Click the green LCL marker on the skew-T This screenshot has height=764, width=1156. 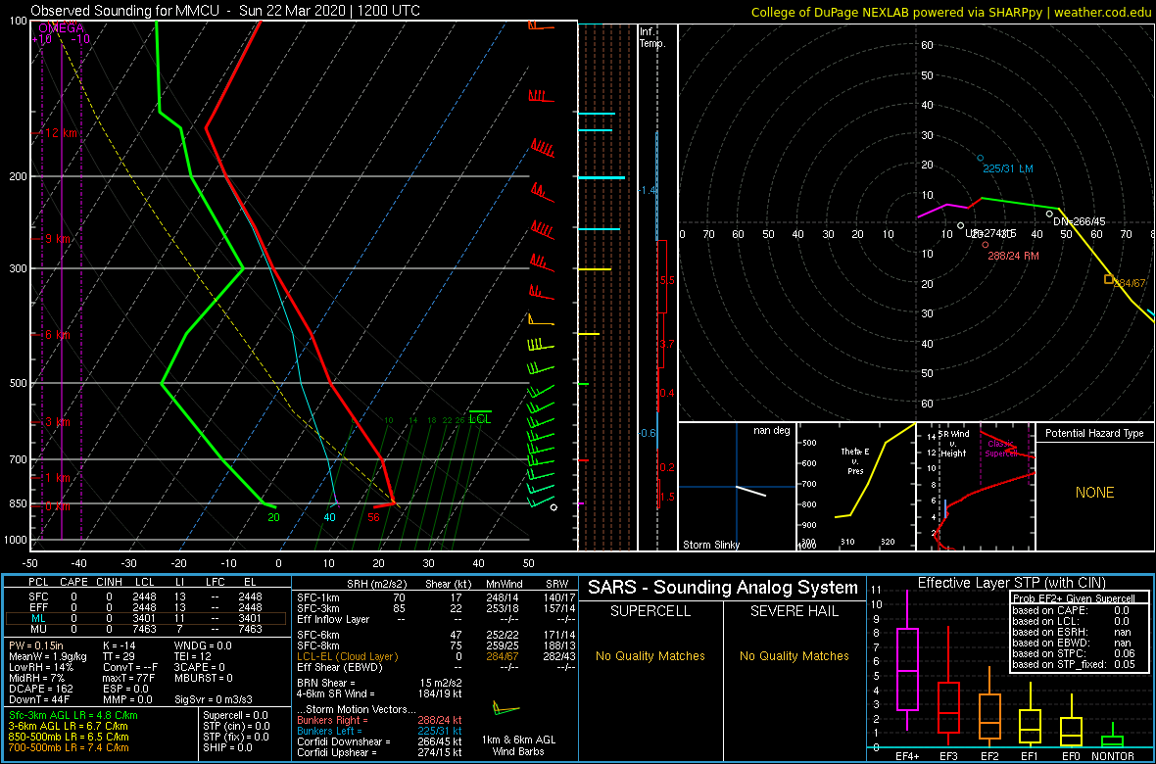pos(480,416)
